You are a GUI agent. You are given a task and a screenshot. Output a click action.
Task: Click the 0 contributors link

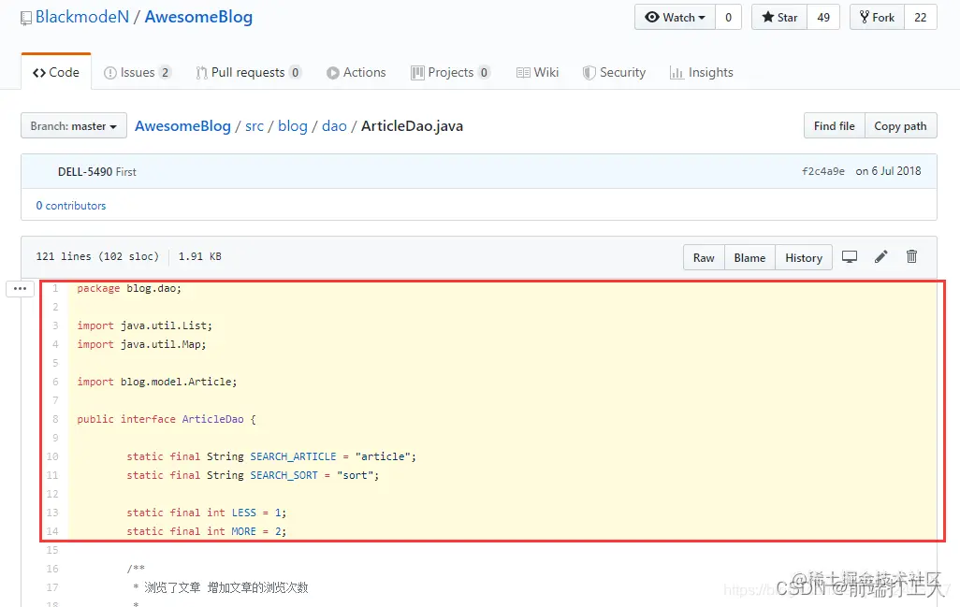point(70,206)
